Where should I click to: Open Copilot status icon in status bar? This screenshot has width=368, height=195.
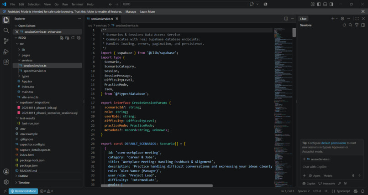pyautogui.click(x=356, y=191)
